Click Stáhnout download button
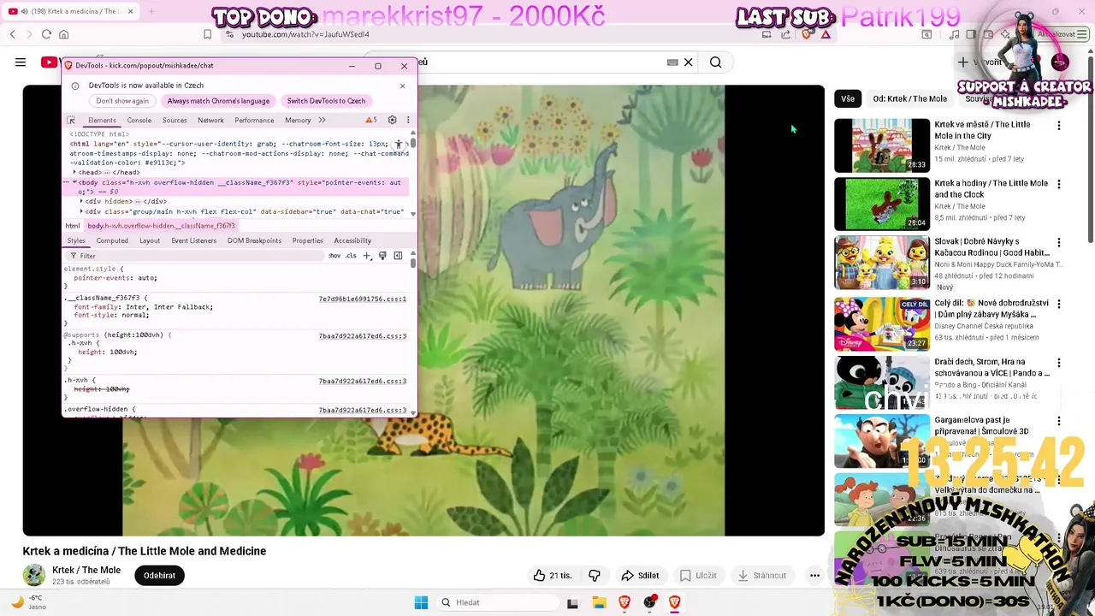This screenshot has width=1095, height=616. [761, 576]
